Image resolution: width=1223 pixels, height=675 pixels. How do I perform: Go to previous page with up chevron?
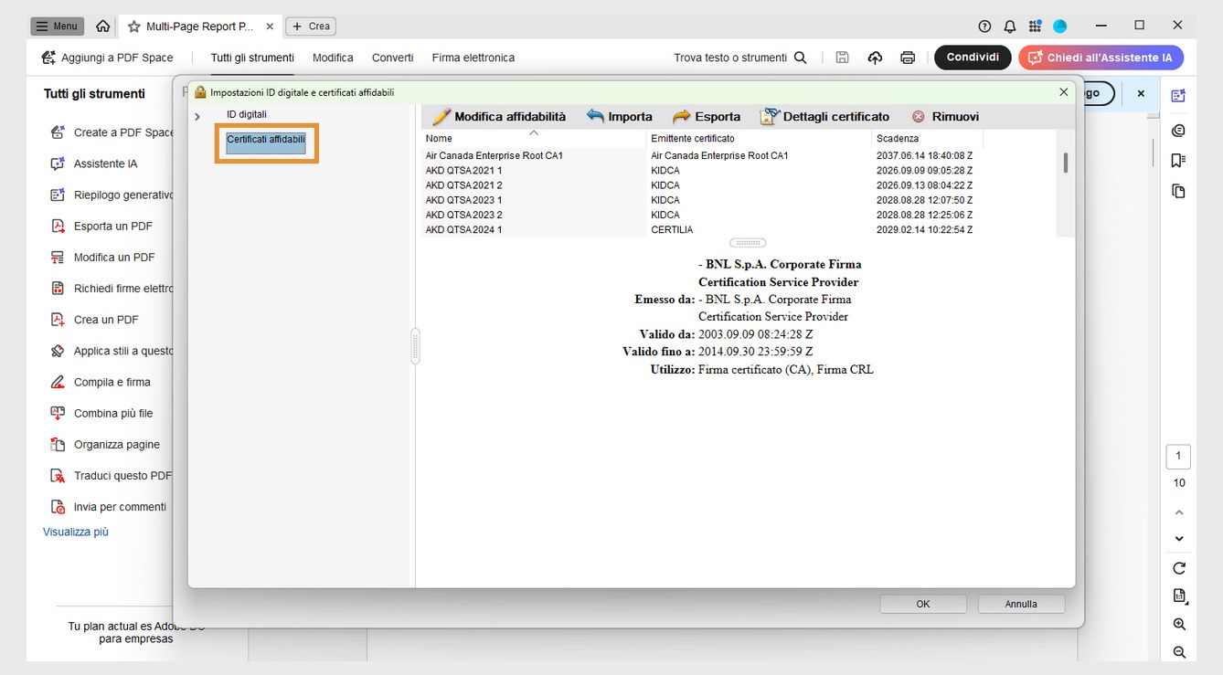point(1179,512)
